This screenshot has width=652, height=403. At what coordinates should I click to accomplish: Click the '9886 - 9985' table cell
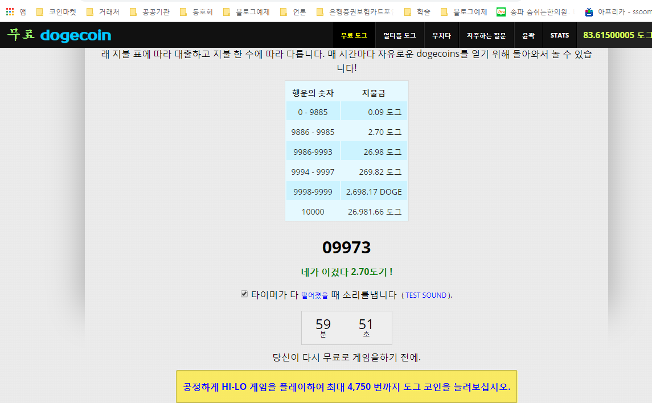313,132
